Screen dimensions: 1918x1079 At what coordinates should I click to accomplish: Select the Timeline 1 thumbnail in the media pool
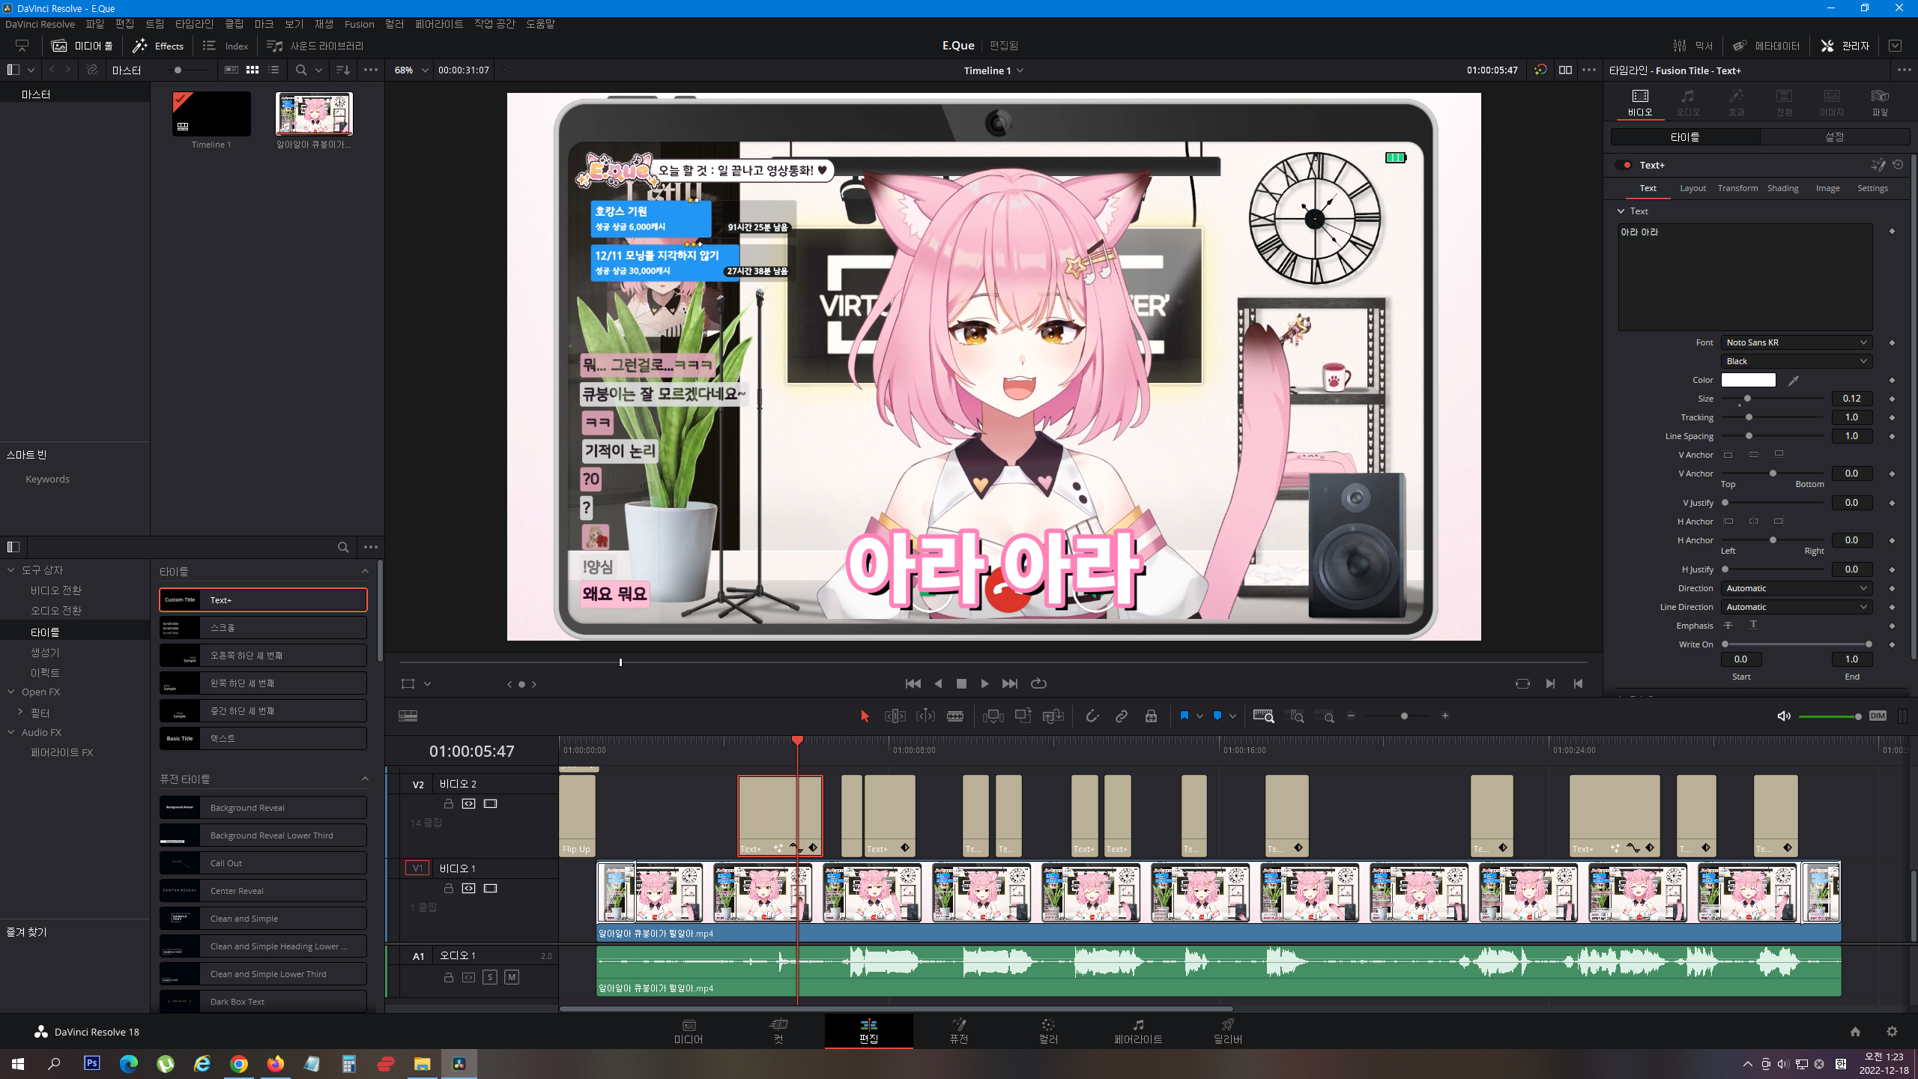211,114
